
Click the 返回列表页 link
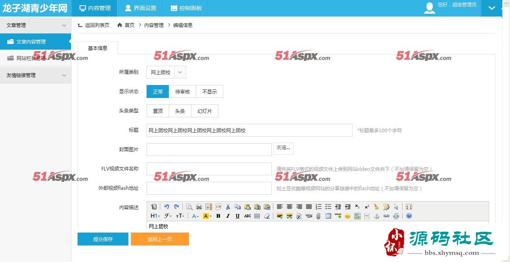(93, 25)
